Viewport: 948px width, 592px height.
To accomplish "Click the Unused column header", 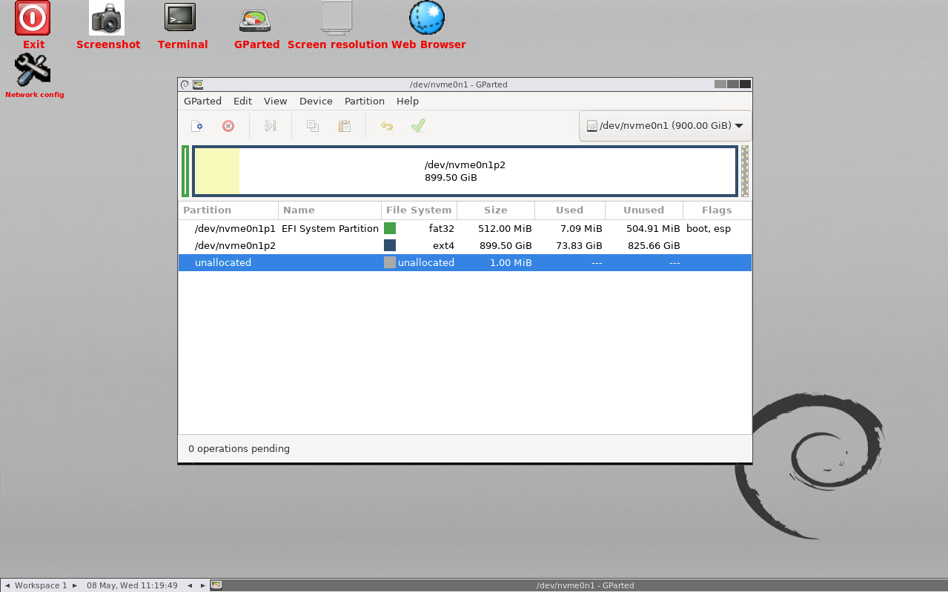I will (644, 210).
